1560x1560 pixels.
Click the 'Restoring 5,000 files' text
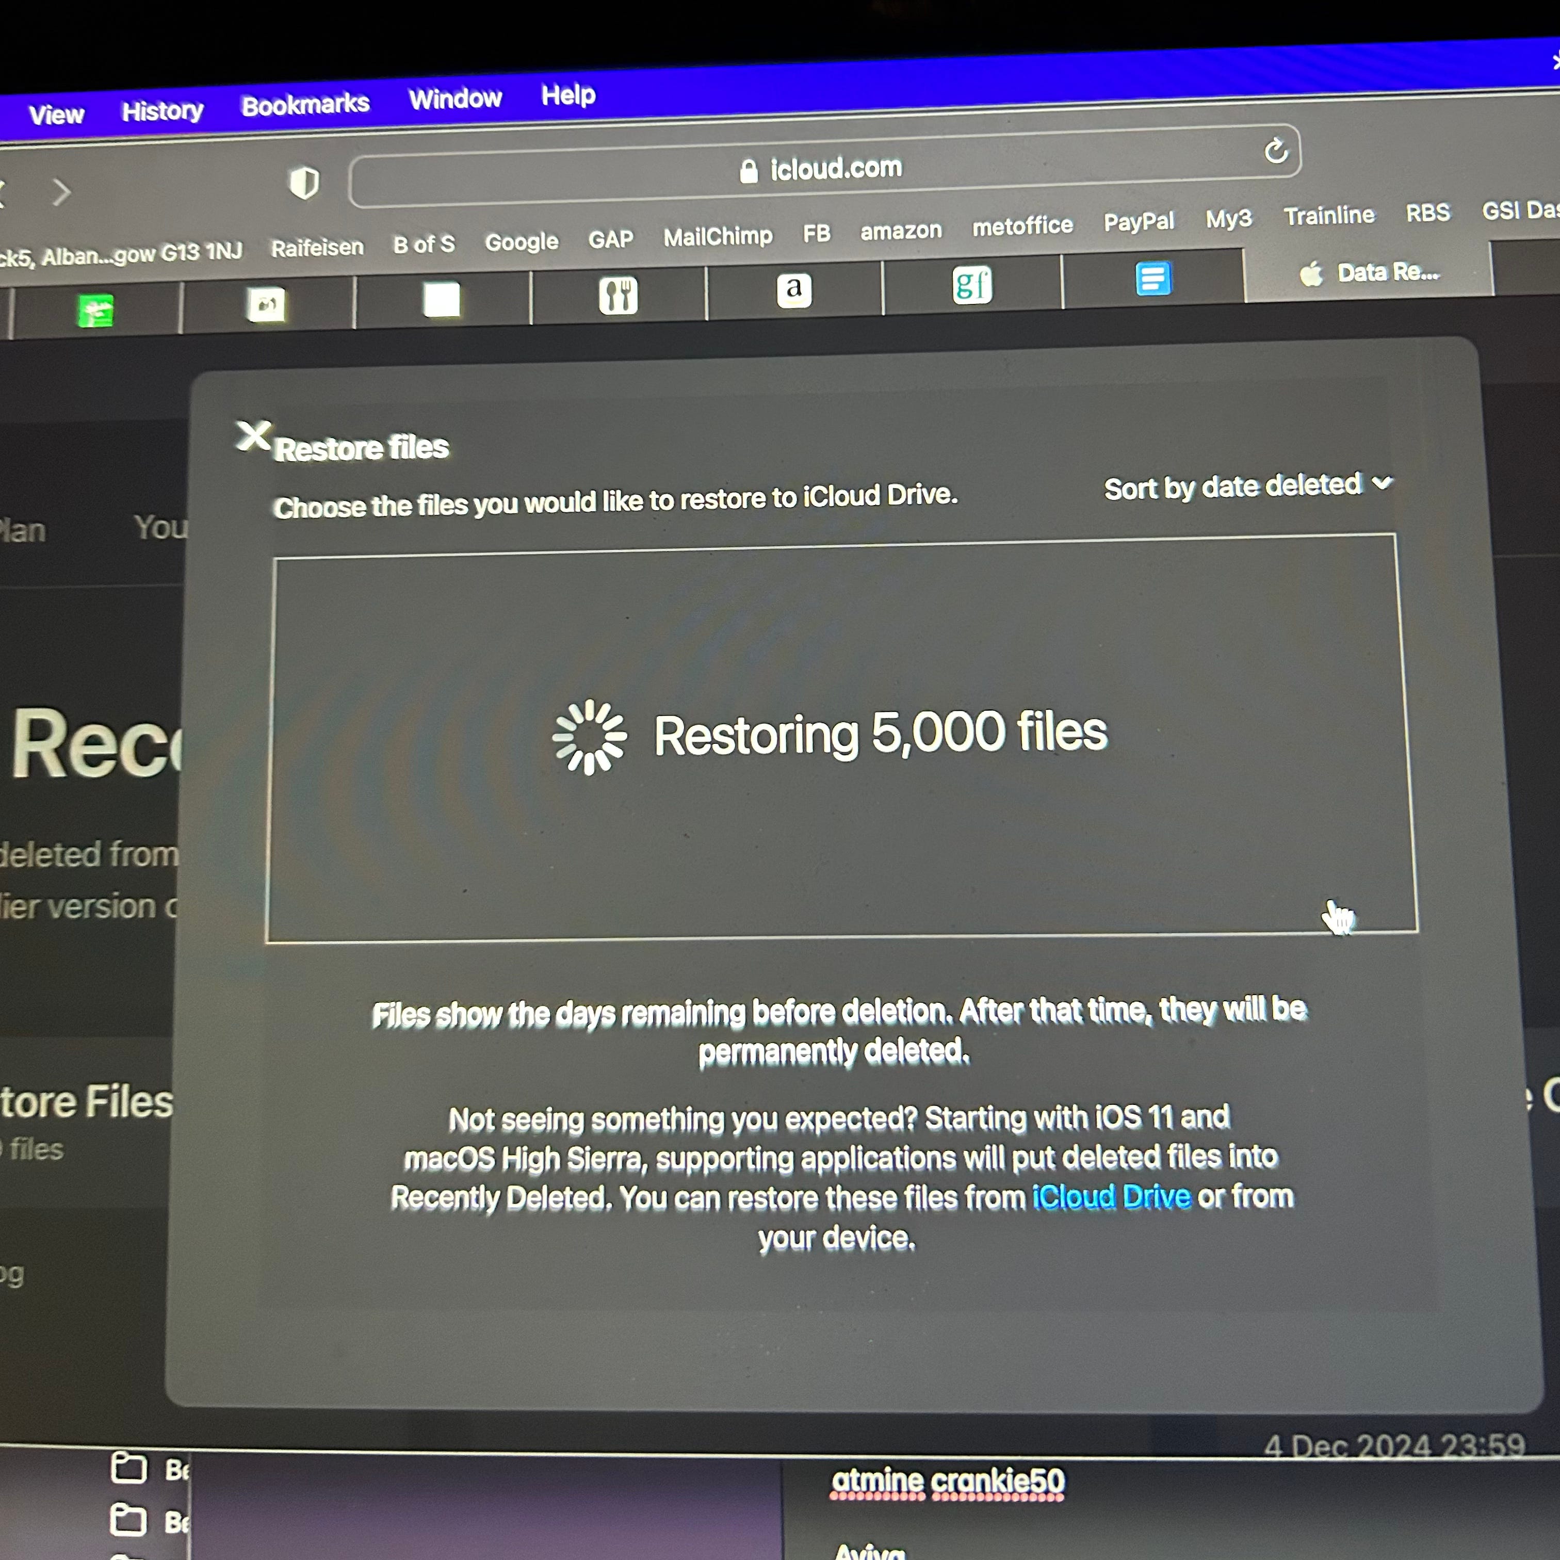pos(880,733)
